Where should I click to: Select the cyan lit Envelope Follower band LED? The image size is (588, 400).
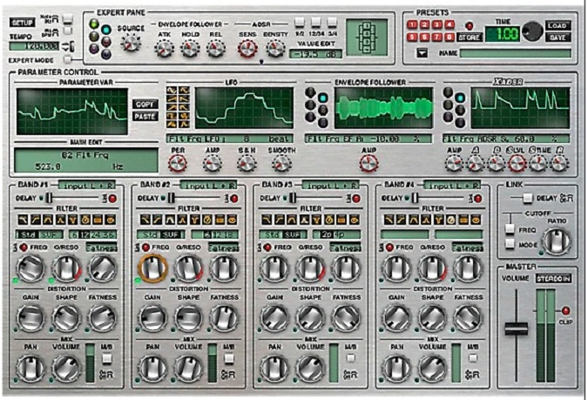click(322, 98)
